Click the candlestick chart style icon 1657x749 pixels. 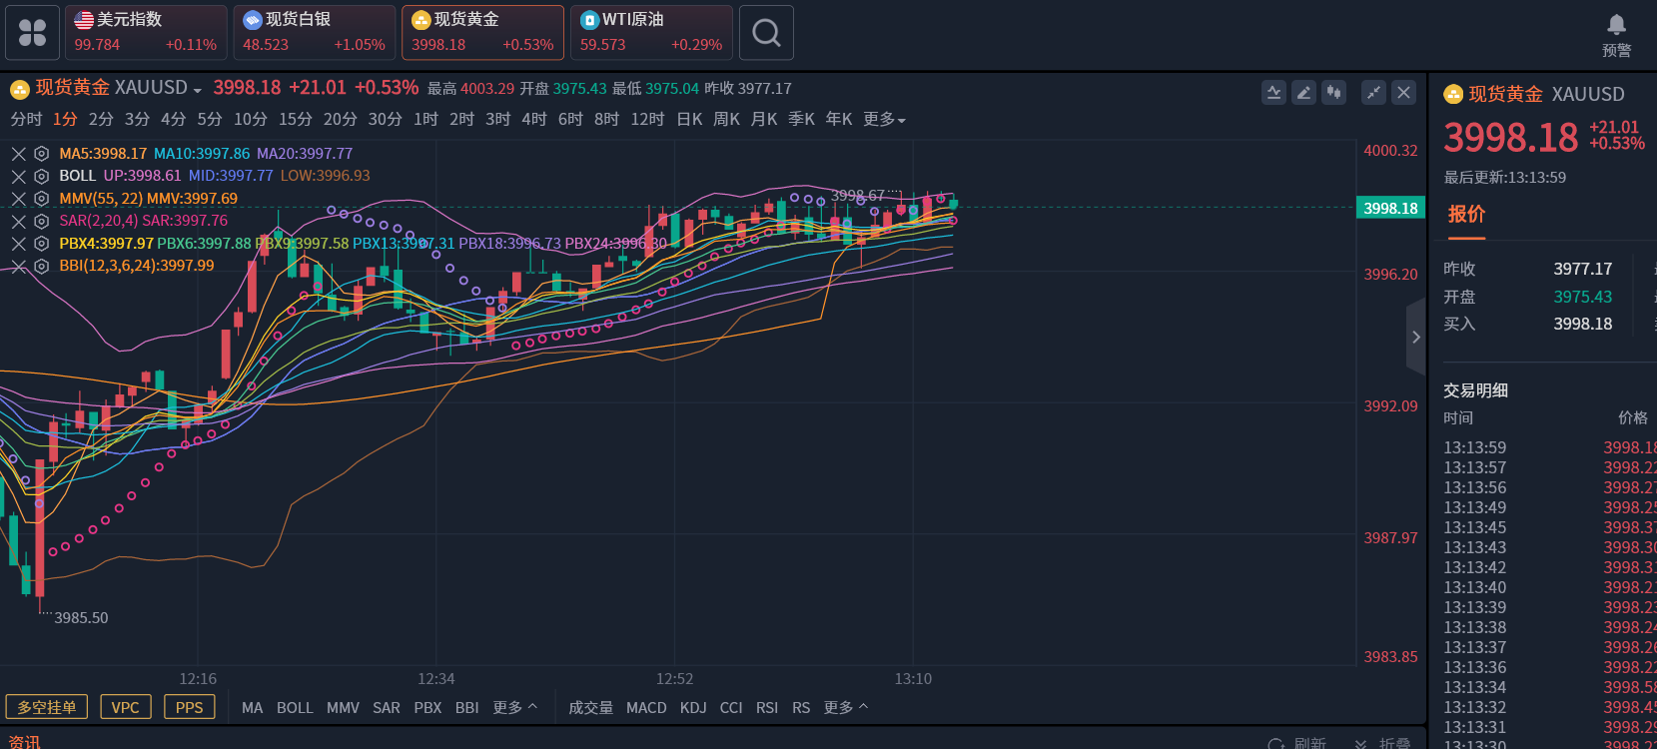click(1333, 93)
